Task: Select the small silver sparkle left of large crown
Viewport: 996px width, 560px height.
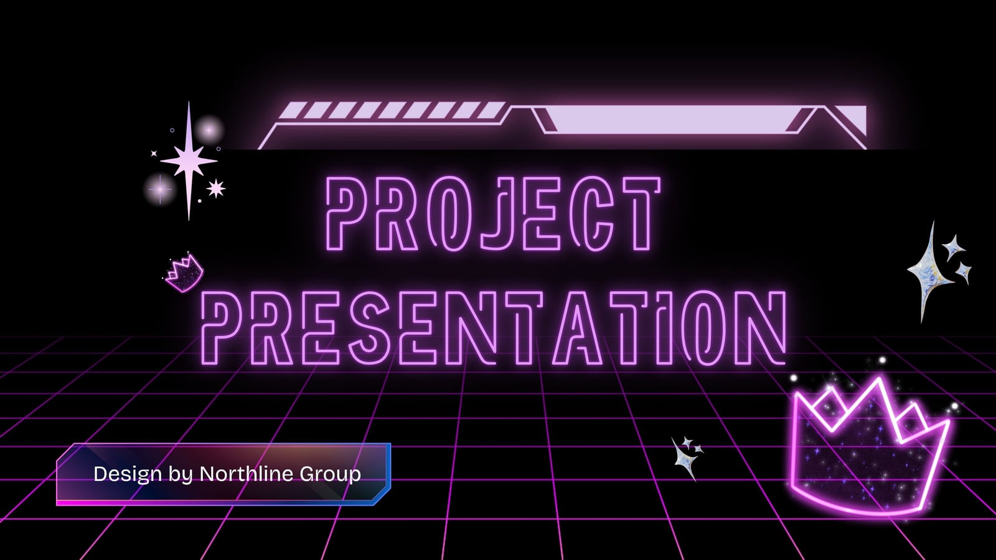Action: [687, 458]
